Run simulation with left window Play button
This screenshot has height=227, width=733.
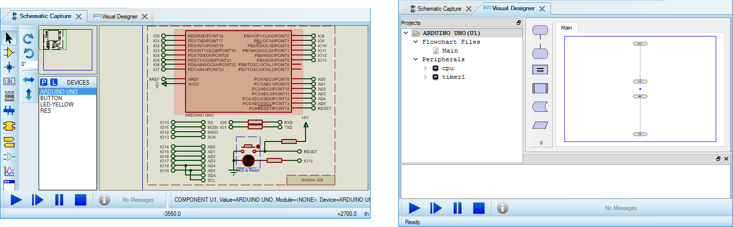16,200
